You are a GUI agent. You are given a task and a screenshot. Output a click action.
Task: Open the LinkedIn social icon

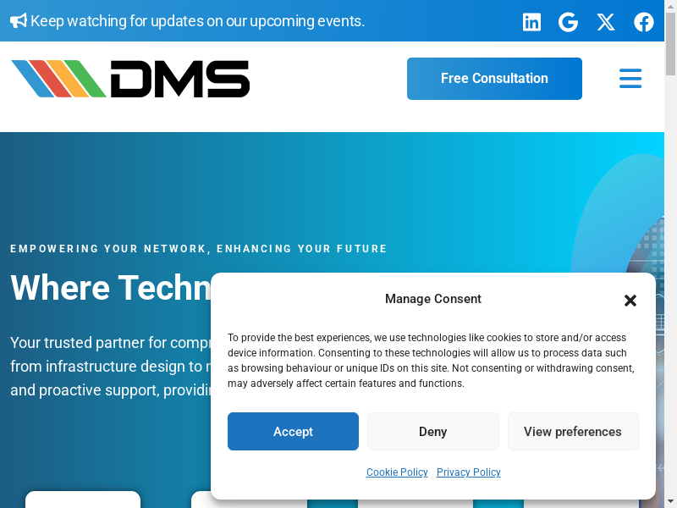pos(531,22)
